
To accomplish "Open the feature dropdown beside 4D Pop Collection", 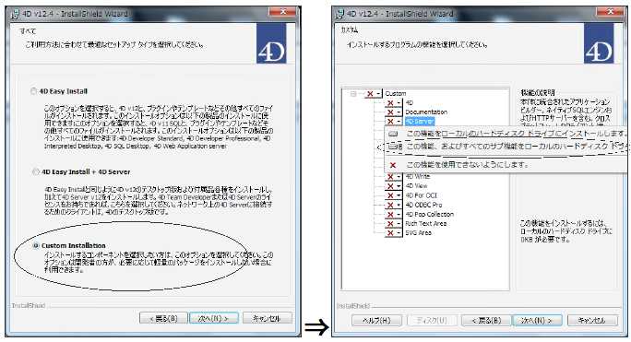I will [x=394, y=215].
